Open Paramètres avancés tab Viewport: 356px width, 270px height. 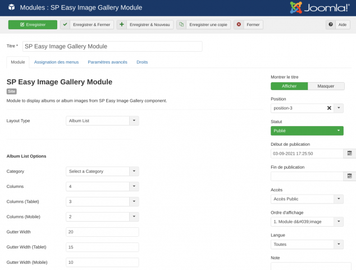[107, 62]
